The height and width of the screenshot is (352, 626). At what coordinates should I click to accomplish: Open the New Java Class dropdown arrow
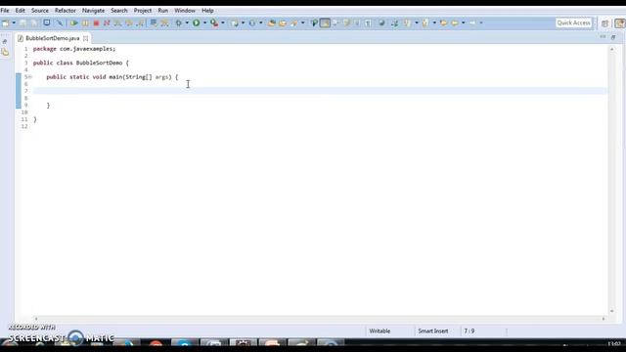tap(260, 23)
